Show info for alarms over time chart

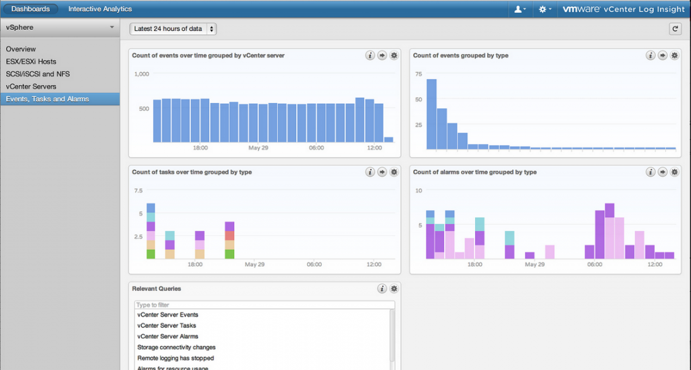click(651, 172)
